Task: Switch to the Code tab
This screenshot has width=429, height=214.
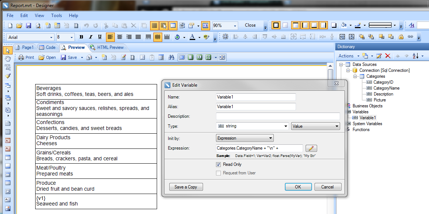Action: pos(47,47)
